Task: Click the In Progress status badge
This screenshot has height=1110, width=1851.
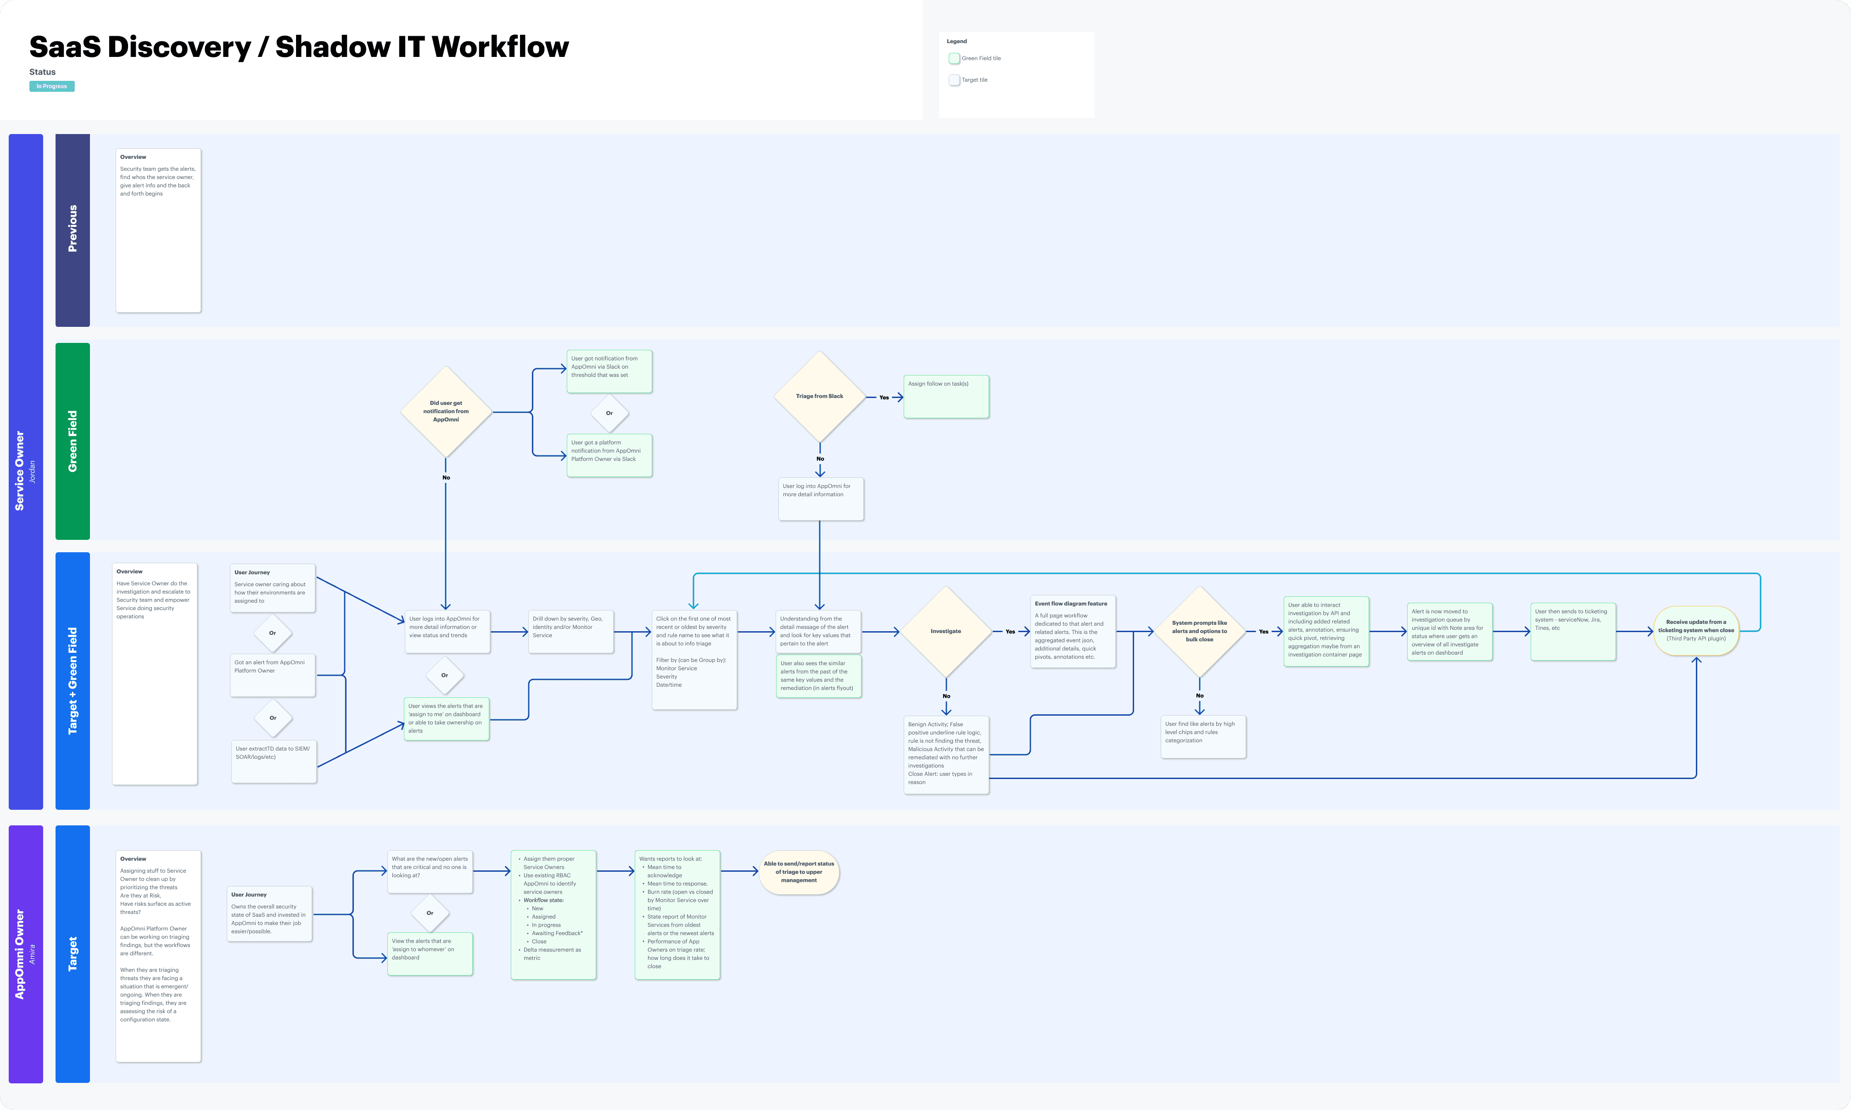Action: 51,86
